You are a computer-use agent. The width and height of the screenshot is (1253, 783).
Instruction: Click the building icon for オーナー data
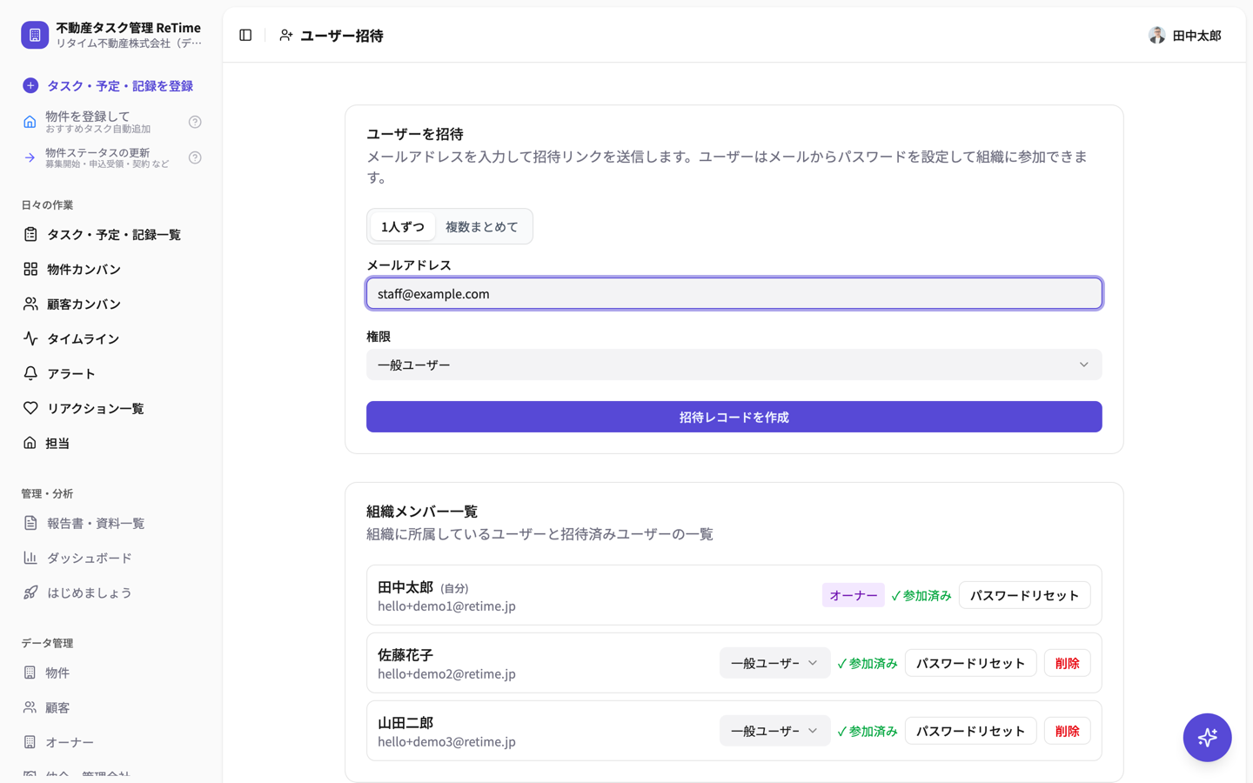coord(30,742)
